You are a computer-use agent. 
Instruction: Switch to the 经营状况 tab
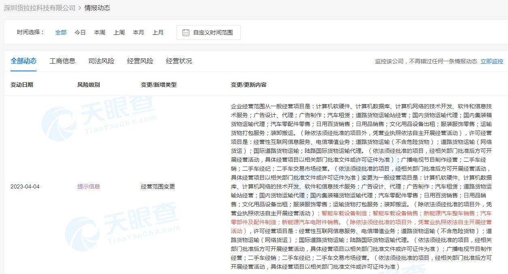tap(179, 61)
